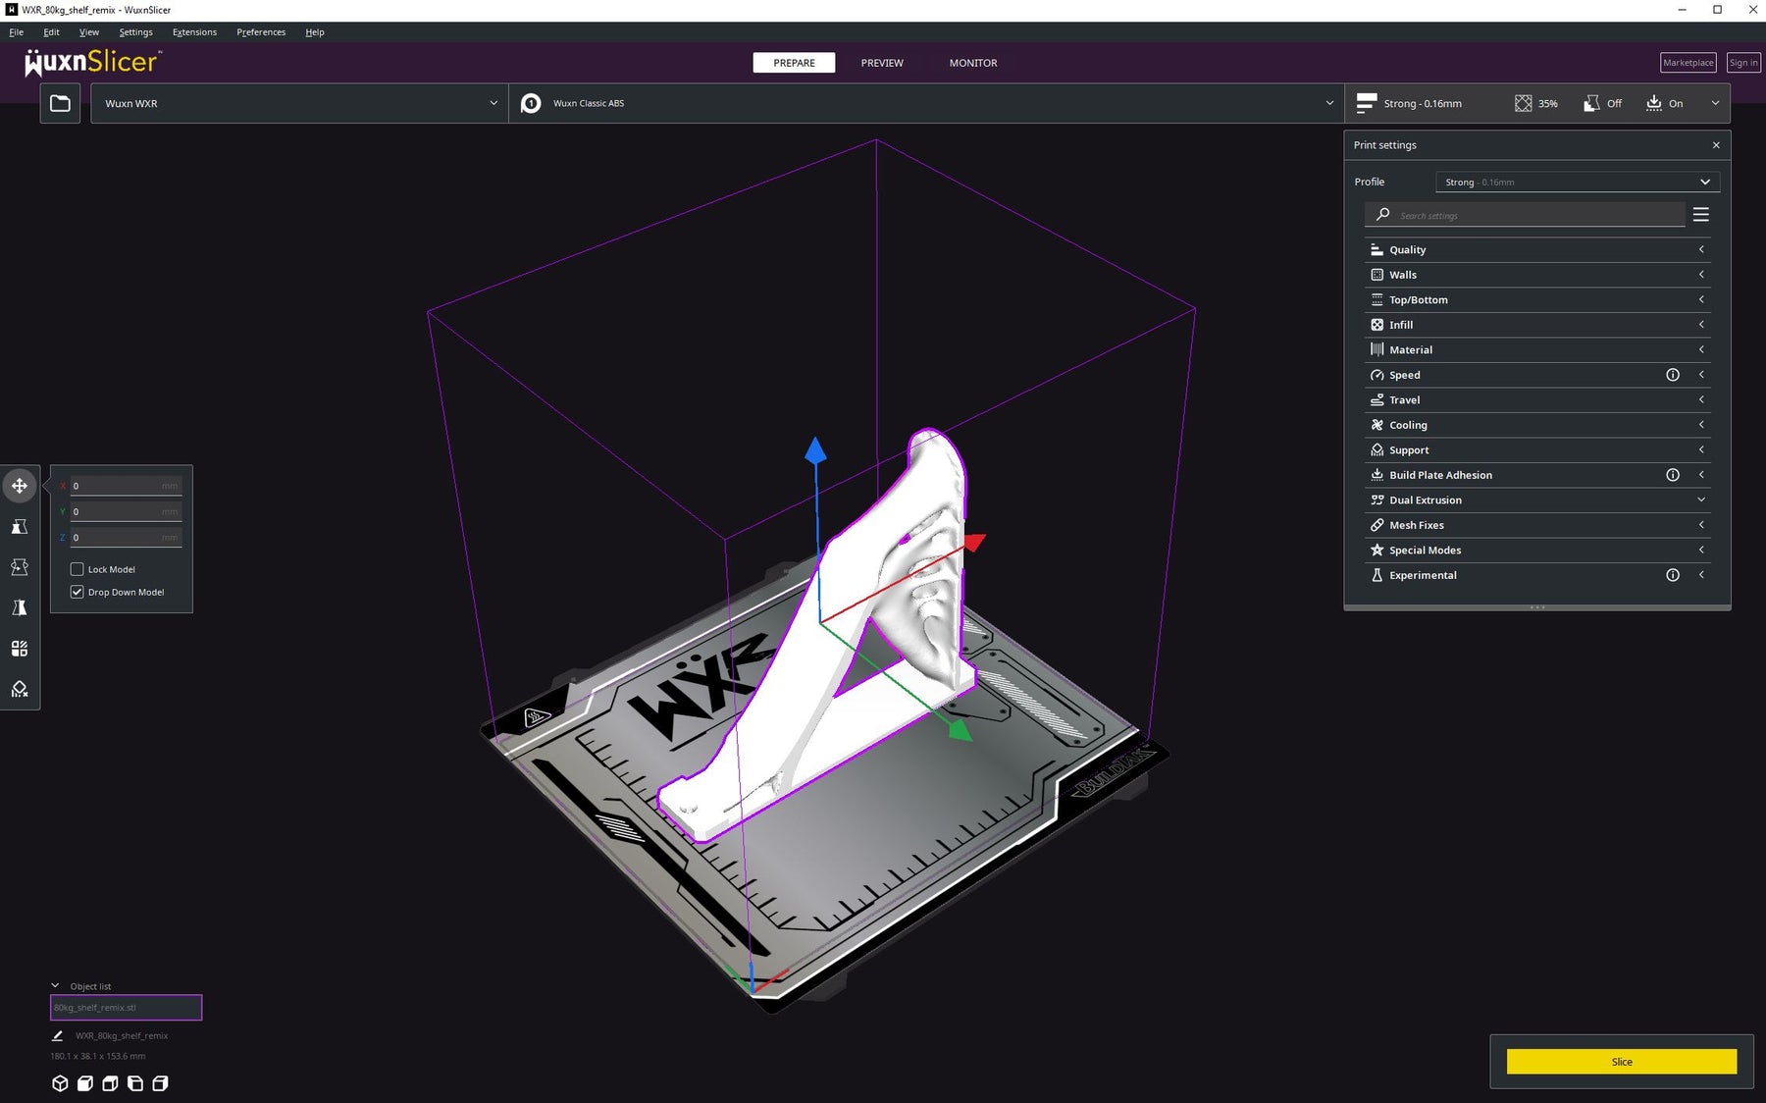Image resolution: width=1766 pixels, height=1103 pixels.
Task: Open file folder icon
Action: pos(60,103)
